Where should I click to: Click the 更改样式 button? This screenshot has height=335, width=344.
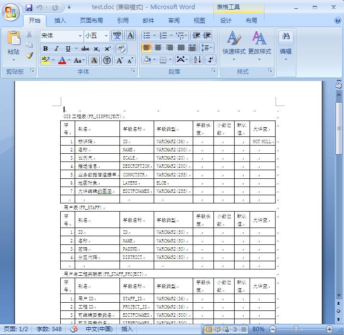260,46
